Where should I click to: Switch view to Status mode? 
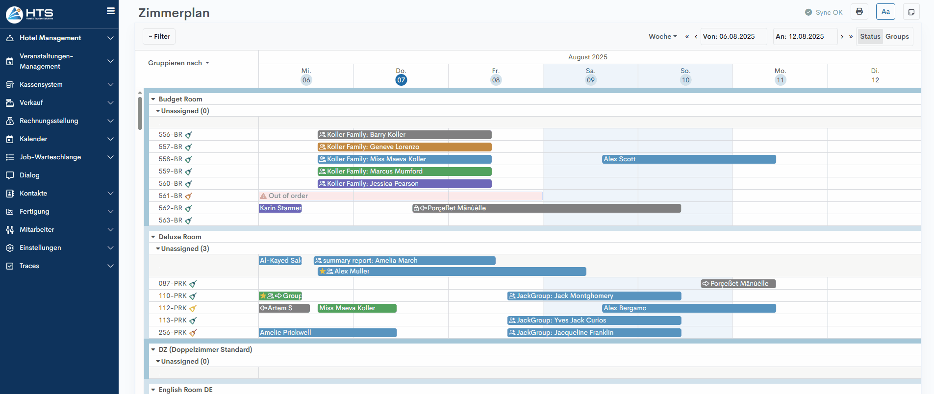(x=870, y=37)
